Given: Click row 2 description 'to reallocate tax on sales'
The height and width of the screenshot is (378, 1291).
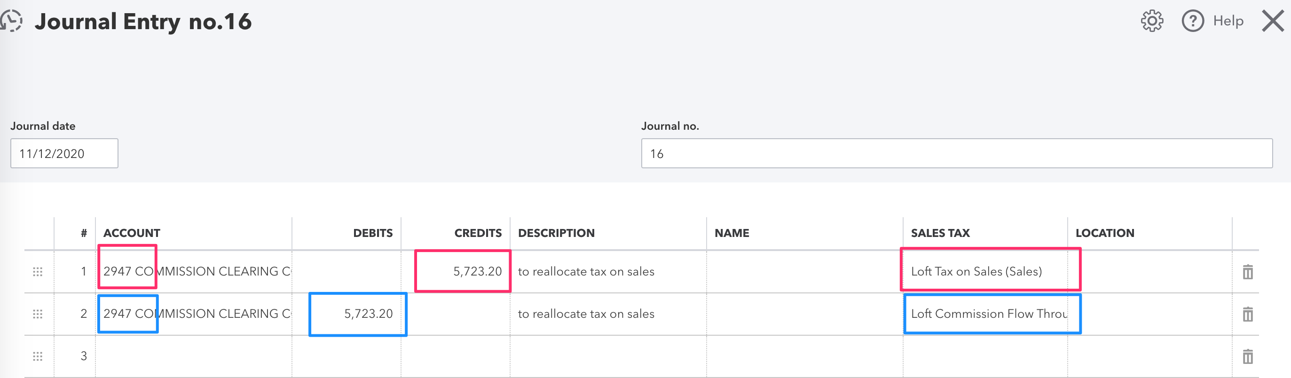Looking at the screenshot, I should [x=586, y=314].
